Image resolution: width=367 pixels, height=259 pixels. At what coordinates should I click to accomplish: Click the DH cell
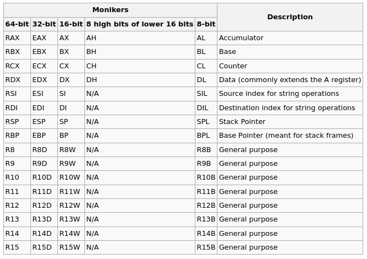(x=140, y=80)
